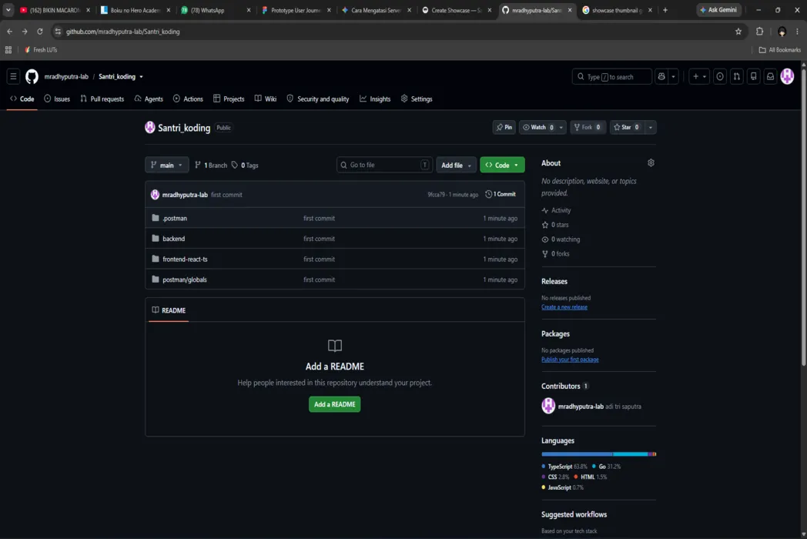This screenshot has width=807, height=539.
Task: Fork the repository
Action: point(588,127)
